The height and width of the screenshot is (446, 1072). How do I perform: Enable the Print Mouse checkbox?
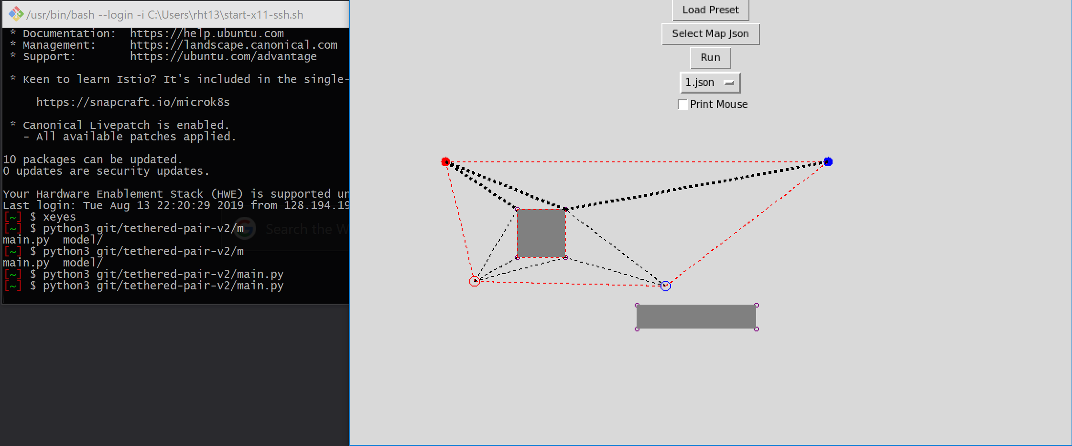(682, 104)
